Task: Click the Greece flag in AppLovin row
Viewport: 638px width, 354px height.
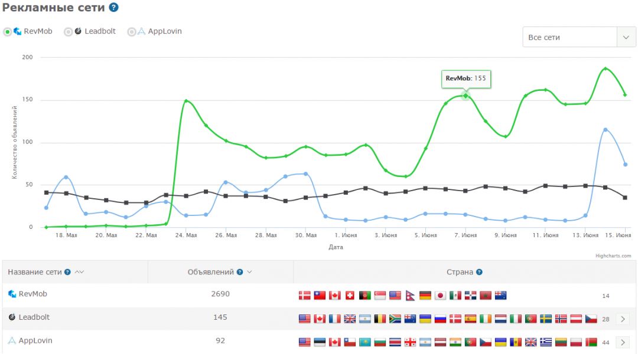Action: pos(546,342)
